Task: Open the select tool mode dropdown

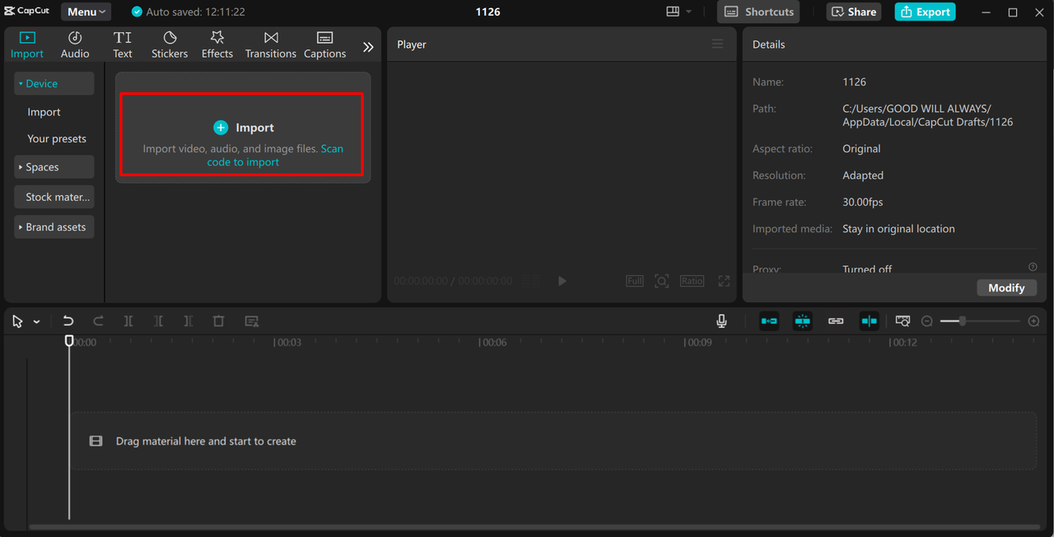Action: point(36,322)
